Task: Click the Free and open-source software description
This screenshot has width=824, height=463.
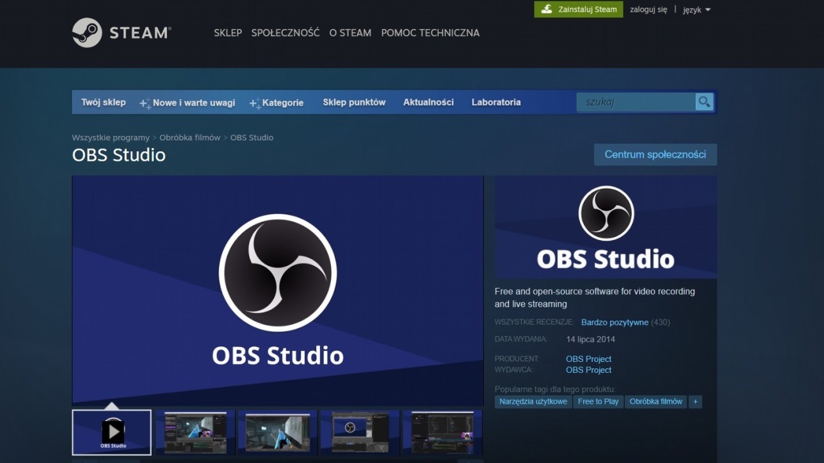Action: click(x=595, y=298)
